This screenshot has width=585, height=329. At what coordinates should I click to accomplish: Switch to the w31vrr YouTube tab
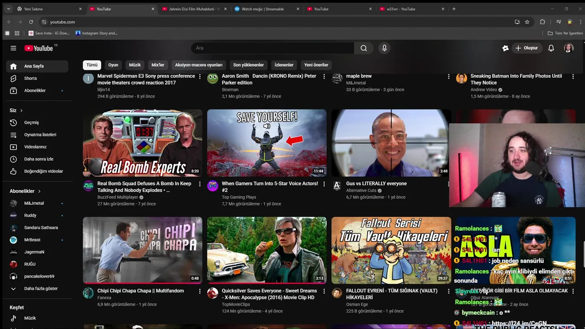411,9
